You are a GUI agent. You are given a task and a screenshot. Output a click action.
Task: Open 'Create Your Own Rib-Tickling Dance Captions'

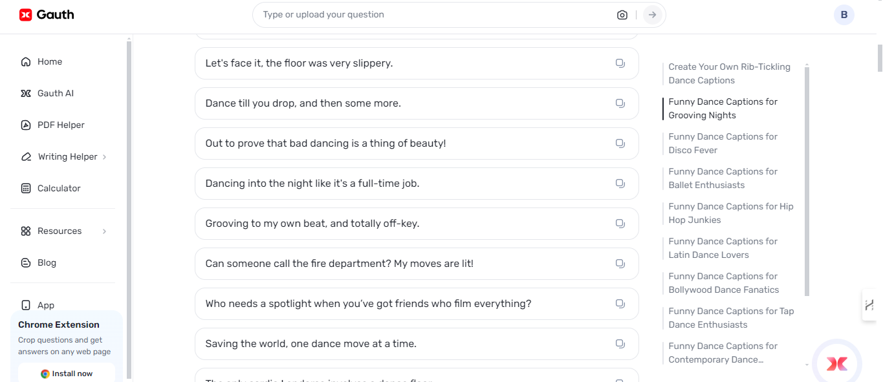729,73
